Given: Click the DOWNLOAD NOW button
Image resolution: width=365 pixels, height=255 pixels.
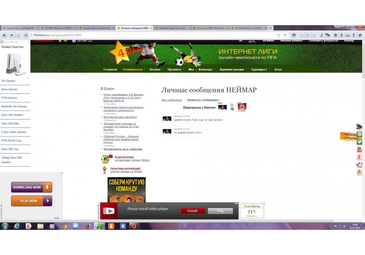Looking at the screenshot, I should coord(32,187).
